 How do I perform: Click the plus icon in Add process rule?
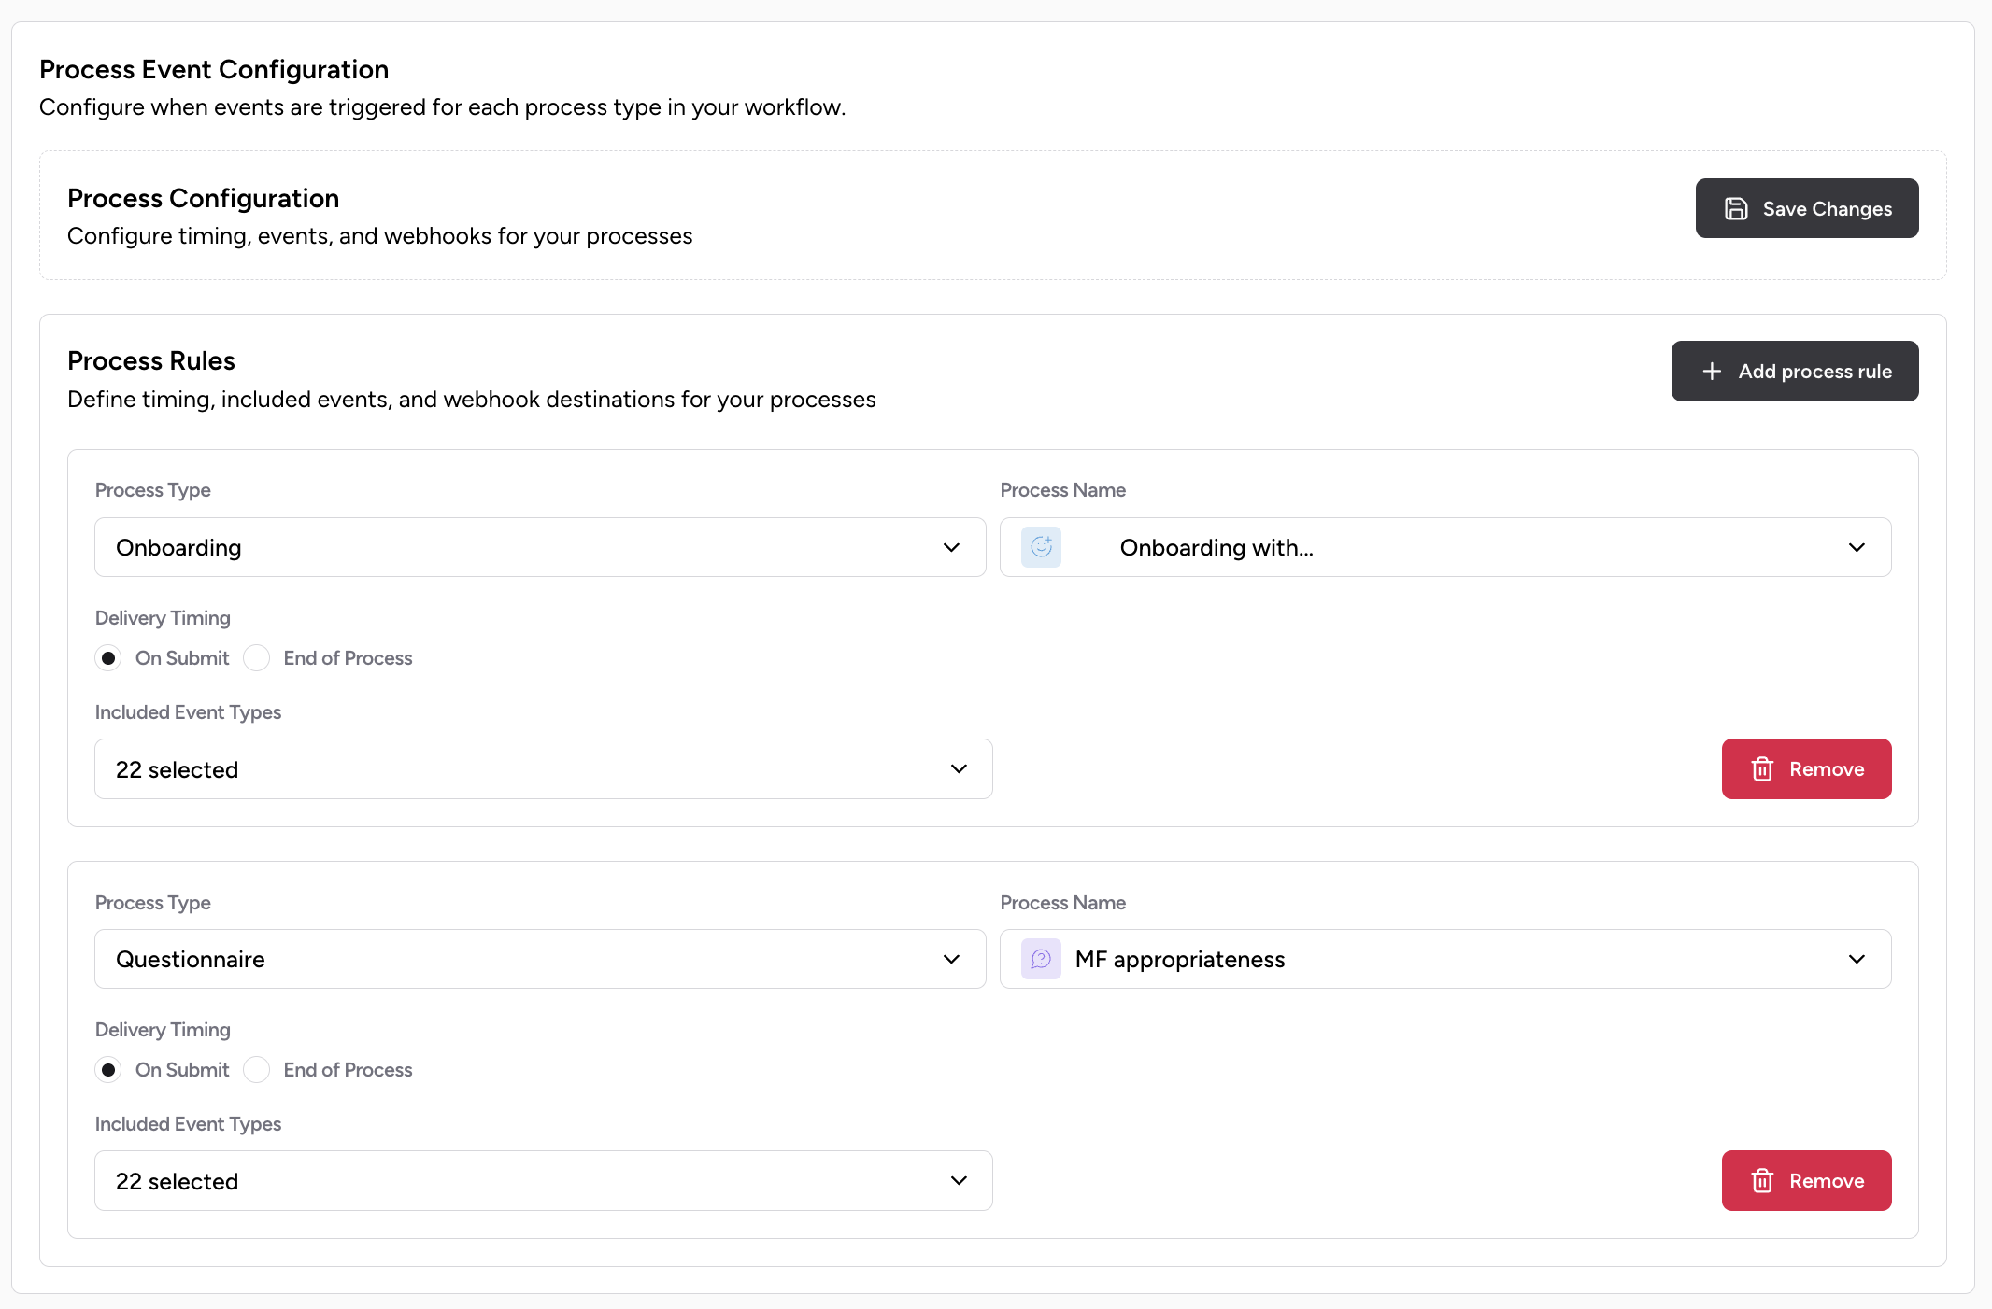click(x=1711, y=372)
